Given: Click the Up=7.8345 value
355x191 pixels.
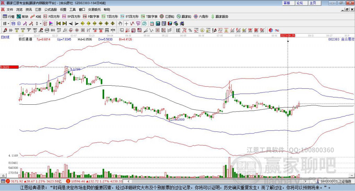Looking at the screenshot, I should [64, 40].
